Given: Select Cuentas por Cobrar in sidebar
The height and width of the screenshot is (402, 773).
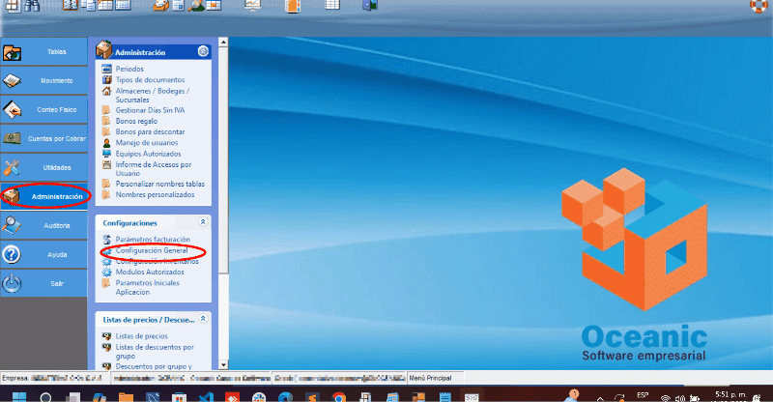Looking at the screenshot, I should coord(48,138).
